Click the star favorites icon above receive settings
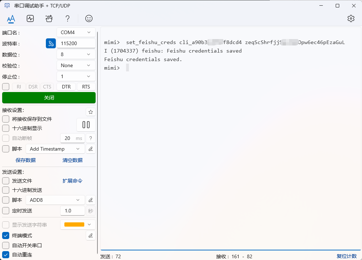Screen dimensions: 362x260 click(90, 112)
